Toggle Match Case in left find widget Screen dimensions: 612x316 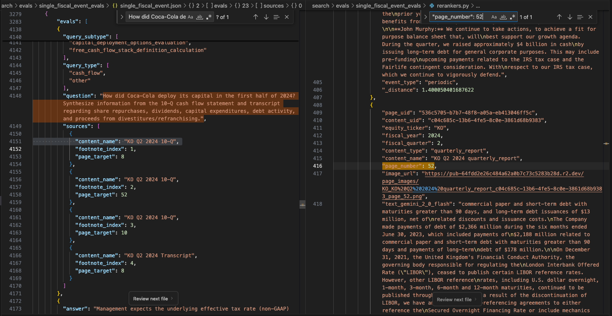(x=190, y=17)
